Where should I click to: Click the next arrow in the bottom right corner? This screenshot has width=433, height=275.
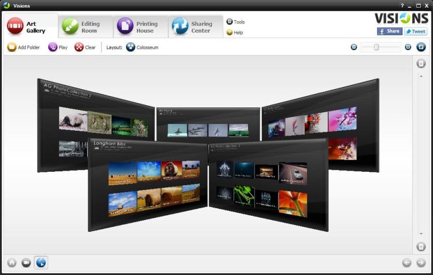click(x=421, y=263)
